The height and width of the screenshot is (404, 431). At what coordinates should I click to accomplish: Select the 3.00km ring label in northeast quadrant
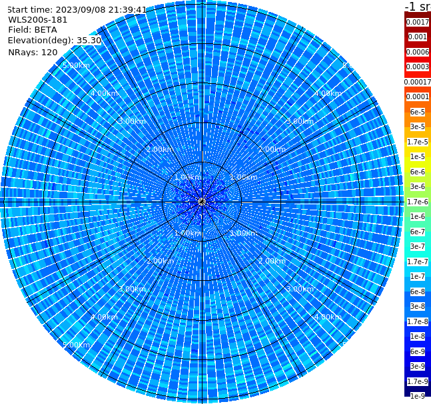(300, 121)
